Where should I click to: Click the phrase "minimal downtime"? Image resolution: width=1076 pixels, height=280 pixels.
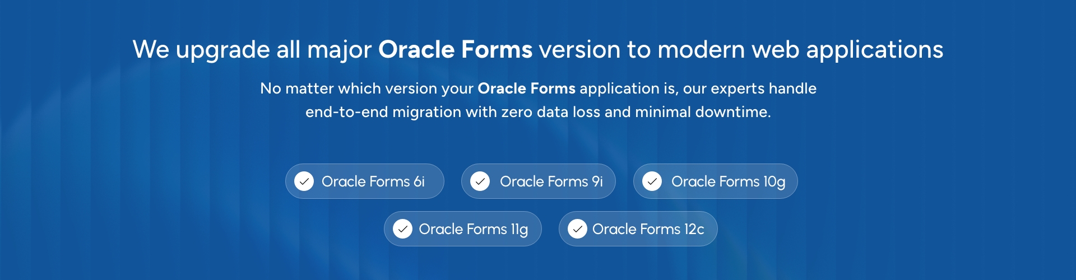[x=702, y=112]
